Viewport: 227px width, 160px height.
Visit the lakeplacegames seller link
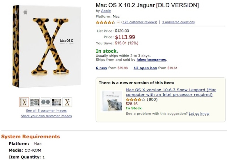click(x=151, y=60)
